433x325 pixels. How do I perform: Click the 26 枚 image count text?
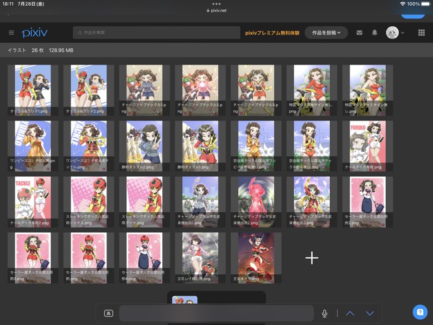coord(38,50)
